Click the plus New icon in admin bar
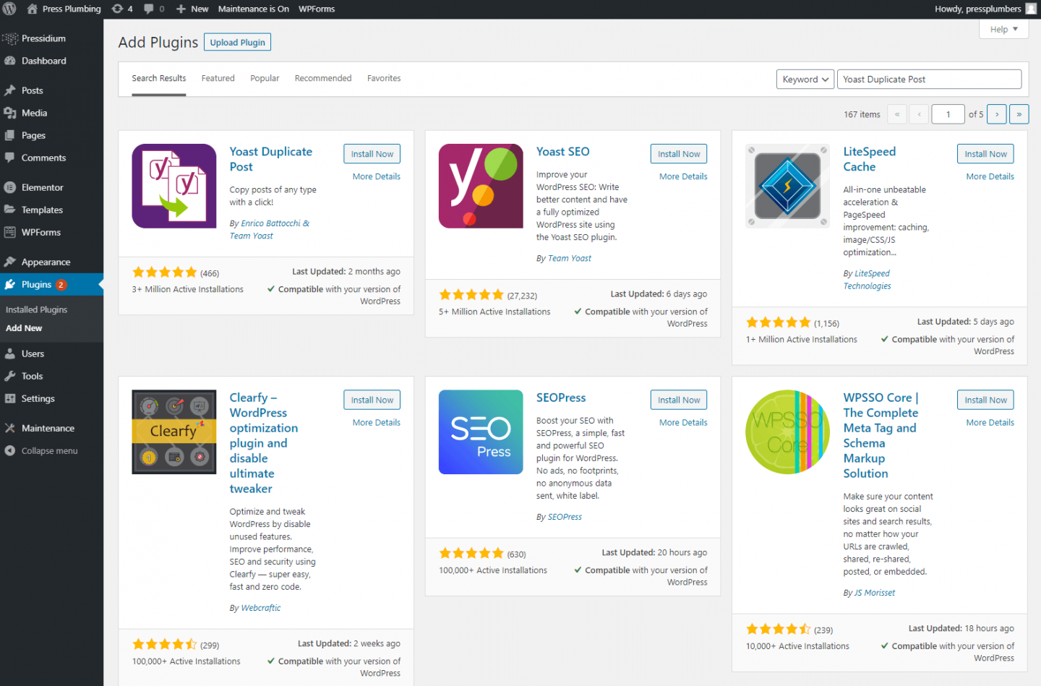 click(181, 9)
